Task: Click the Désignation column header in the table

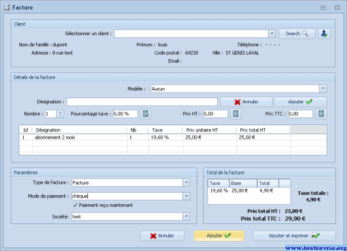Action: (x=80, y=130)
